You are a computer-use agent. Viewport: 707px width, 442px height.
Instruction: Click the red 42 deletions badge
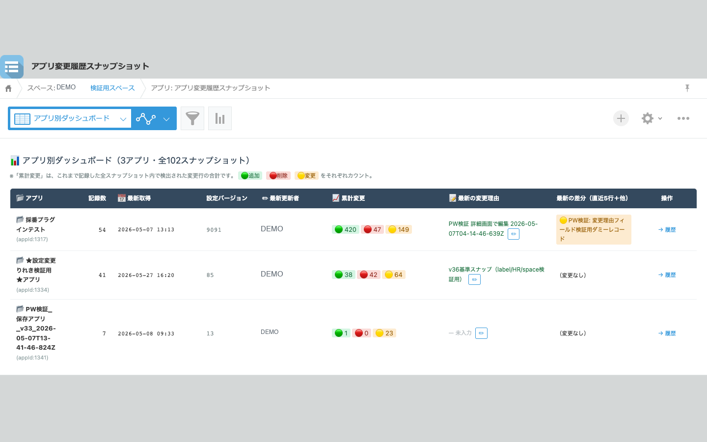tap(369, 275)
